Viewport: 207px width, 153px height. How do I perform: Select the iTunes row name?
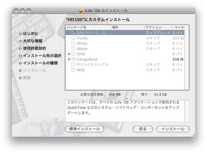tap(82, 38)
